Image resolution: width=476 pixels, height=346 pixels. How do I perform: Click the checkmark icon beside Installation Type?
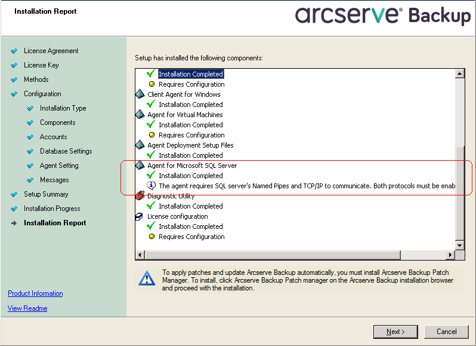pyautogui.click(x=30, y=109)
